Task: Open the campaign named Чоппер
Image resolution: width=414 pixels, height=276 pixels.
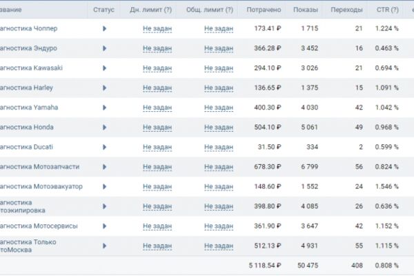Action: (28, 28)
